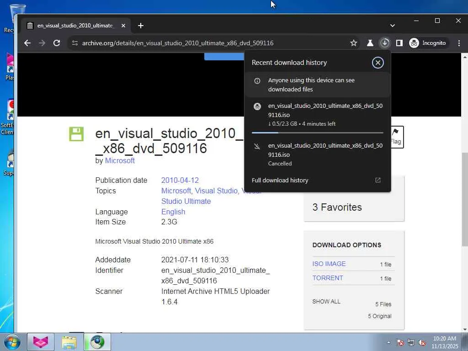468x351 pixels.
Task: Click the external link icon beside Full download history
Action: [x=378, y=180]
